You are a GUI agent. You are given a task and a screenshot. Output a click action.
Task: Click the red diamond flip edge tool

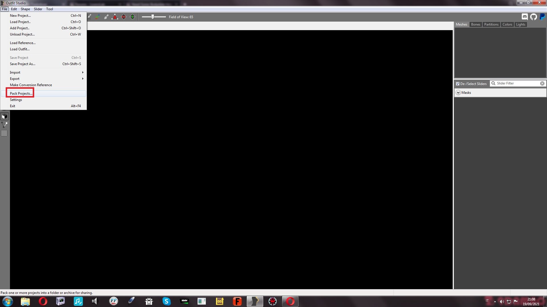[x=124, y=17]
